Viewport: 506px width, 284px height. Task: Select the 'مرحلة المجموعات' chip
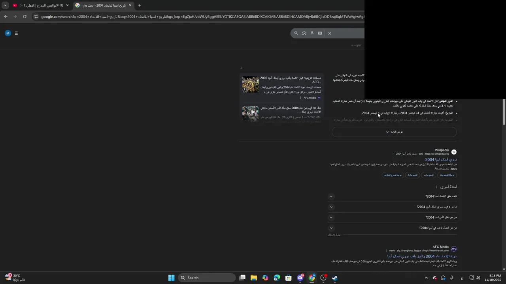click(447, 175)
